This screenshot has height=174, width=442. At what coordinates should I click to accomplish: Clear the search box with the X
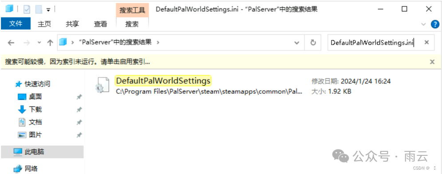(426, 42)
